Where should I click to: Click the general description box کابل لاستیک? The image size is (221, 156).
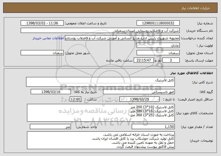click(100, 82)
